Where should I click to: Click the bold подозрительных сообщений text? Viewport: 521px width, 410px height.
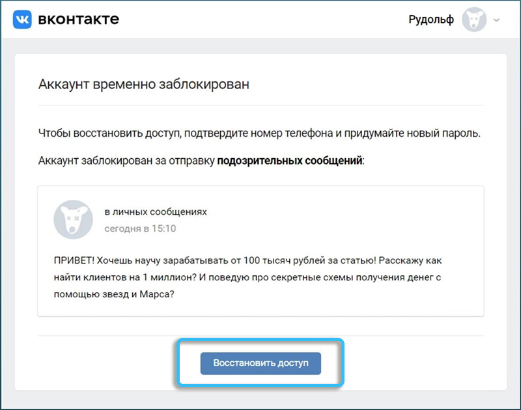tap(290, 161)
